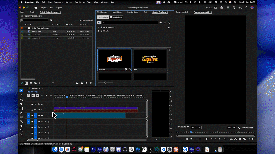Toggle V2 track output eye
The image size is (275, 154).
click(x=42, y=110)
